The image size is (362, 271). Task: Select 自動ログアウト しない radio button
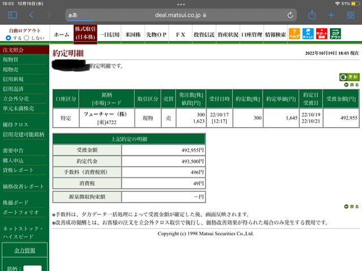(27, 38)
